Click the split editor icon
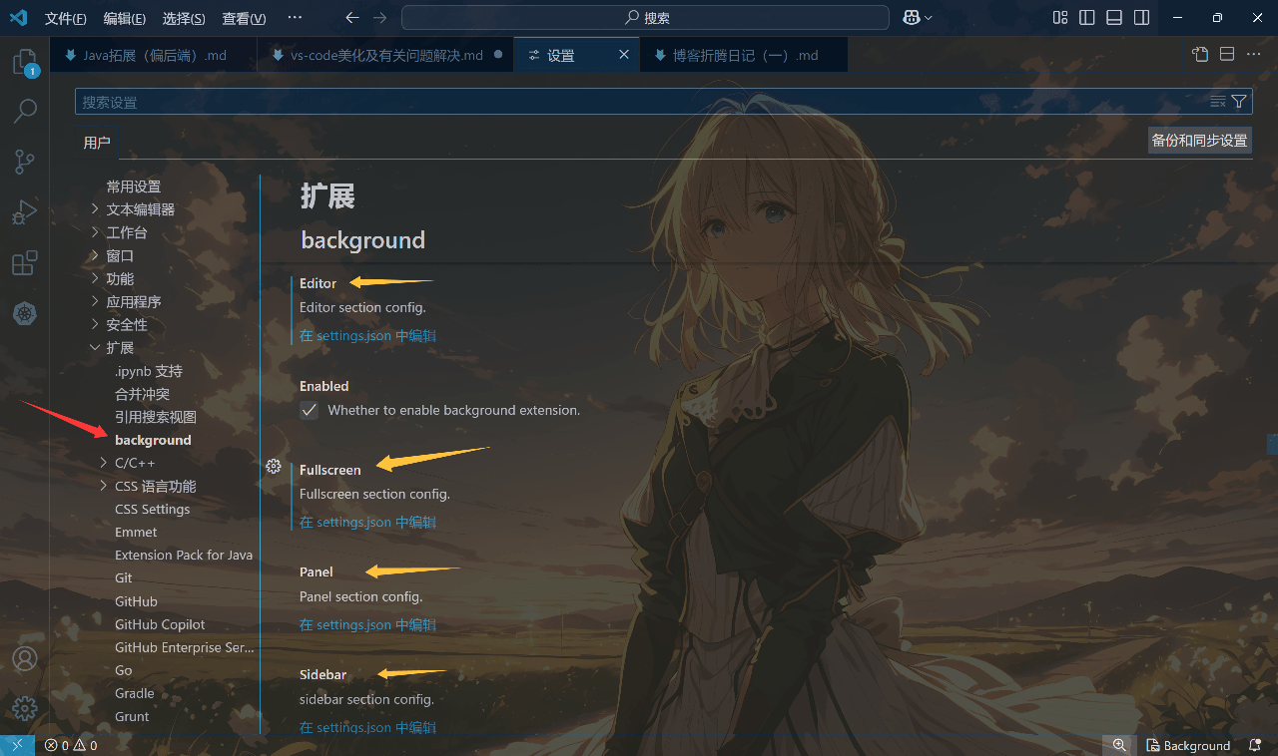Image resolution: width=1278 pixels, height=756 pixels. (1227, 55)
